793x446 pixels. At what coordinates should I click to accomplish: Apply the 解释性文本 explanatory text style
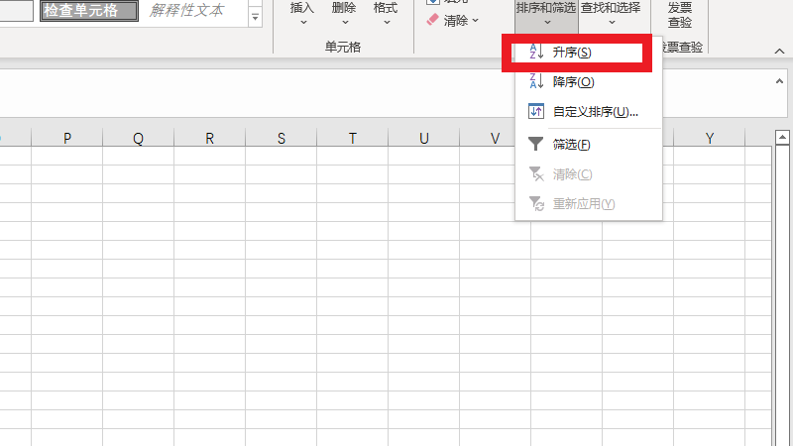point(187,11)
